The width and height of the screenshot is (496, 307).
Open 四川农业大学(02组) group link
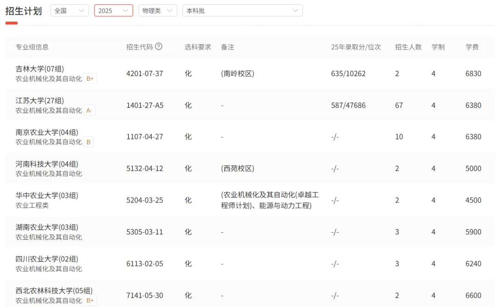coord(47,259)
